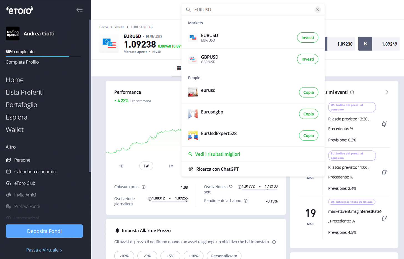Click the Persone icon
This screenshot has height=259, width=404.
pos(9,160)
